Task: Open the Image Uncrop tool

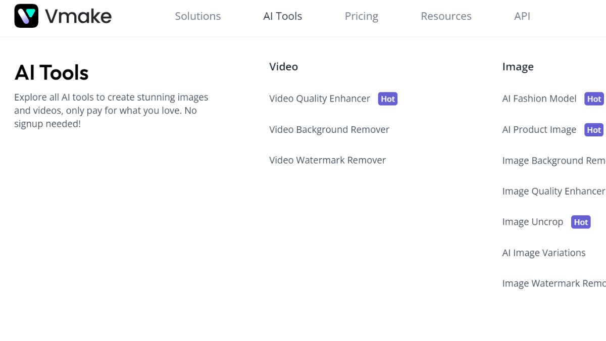Action: tap(532, 222)
